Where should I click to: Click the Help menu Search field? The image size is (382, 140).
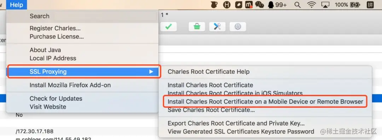pyautogui.click(x=105, y=16)
